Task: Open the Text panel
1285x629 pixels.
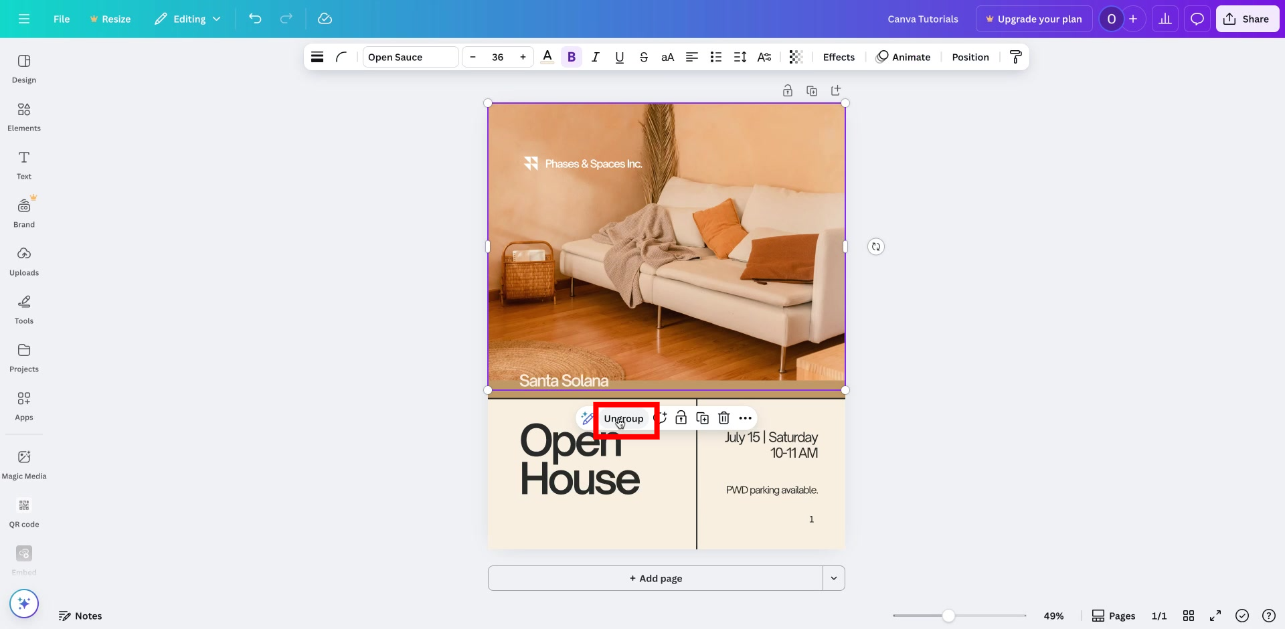Action: point(23,164)
